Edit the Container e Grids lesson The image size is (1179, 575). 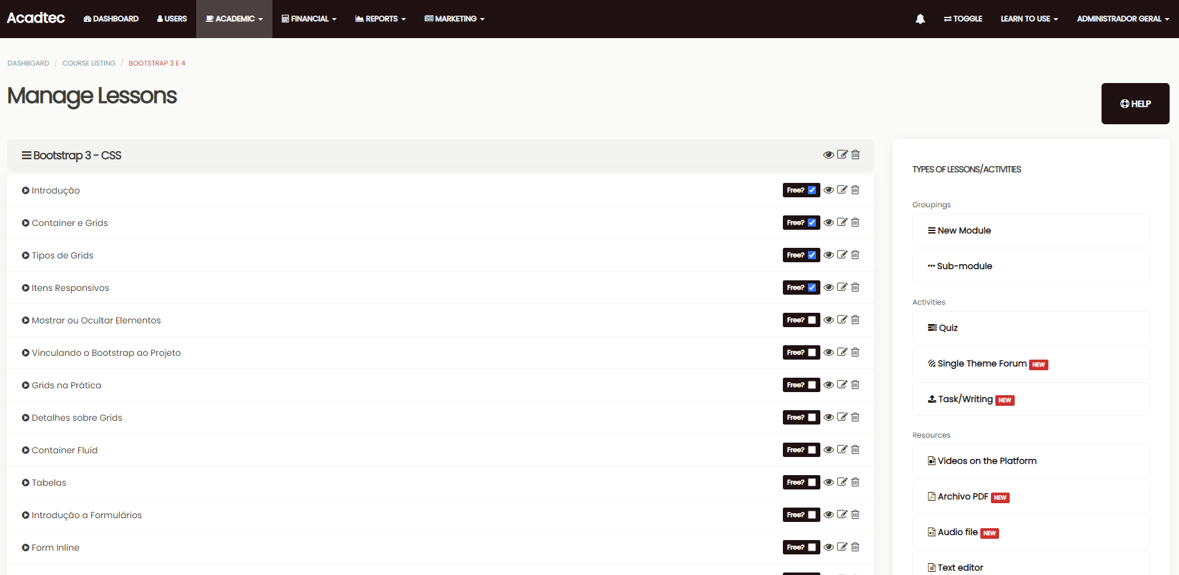[x=842, y=222]
